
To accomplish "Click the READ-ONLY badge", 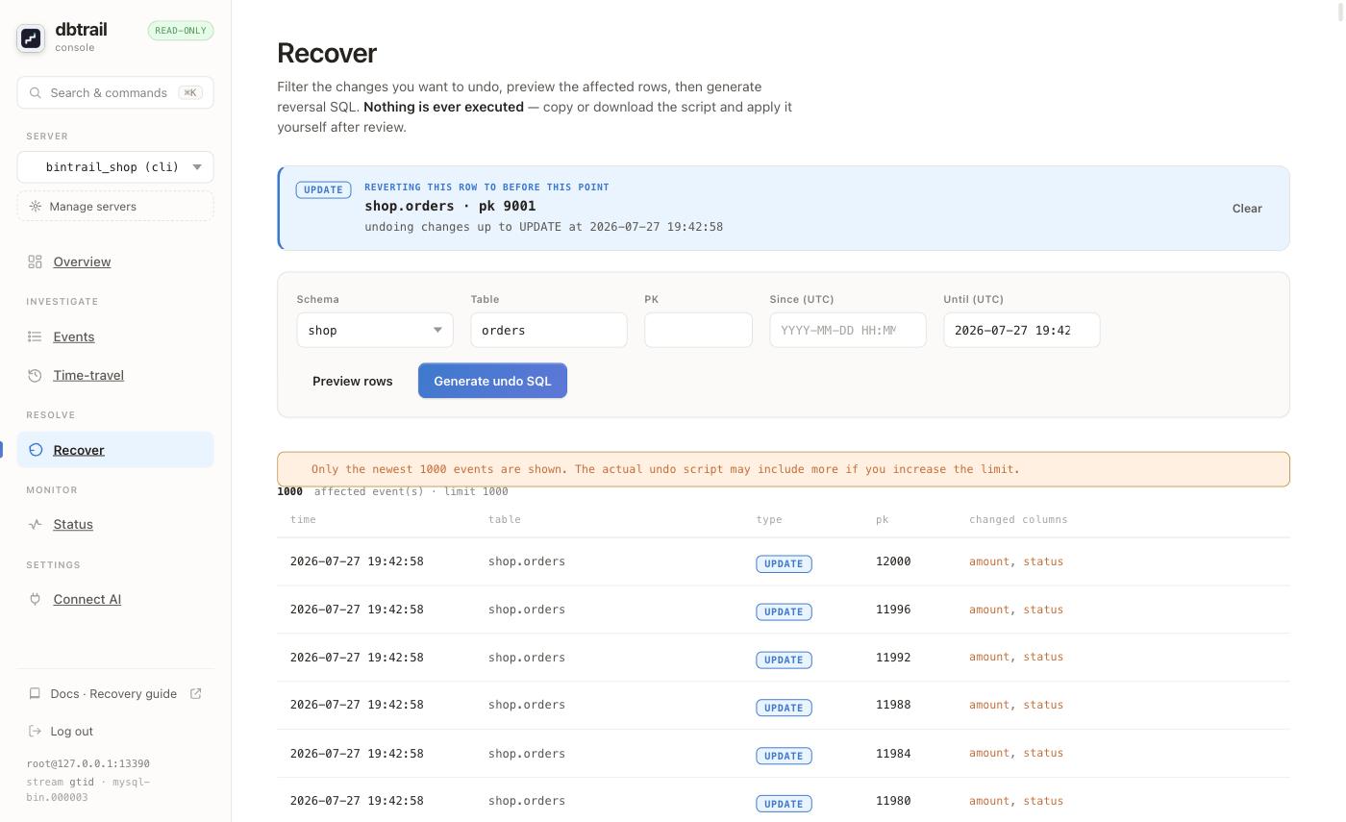I will click(x=181, y=31).
